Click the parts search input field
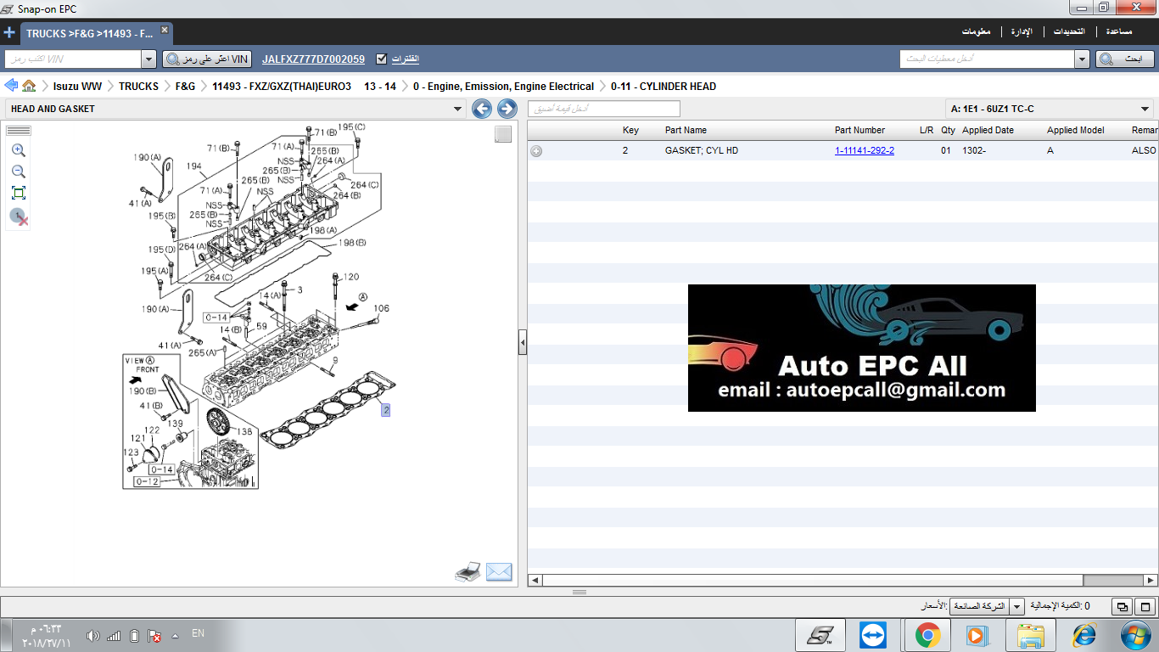Image resolution: width=1159 pixels, height=652 pixels. (x=987, y=59)
